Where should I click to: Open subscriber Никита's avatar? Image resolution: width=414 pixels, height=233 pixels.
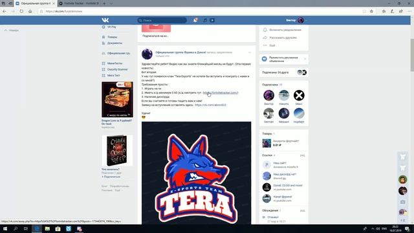[284, 95]
